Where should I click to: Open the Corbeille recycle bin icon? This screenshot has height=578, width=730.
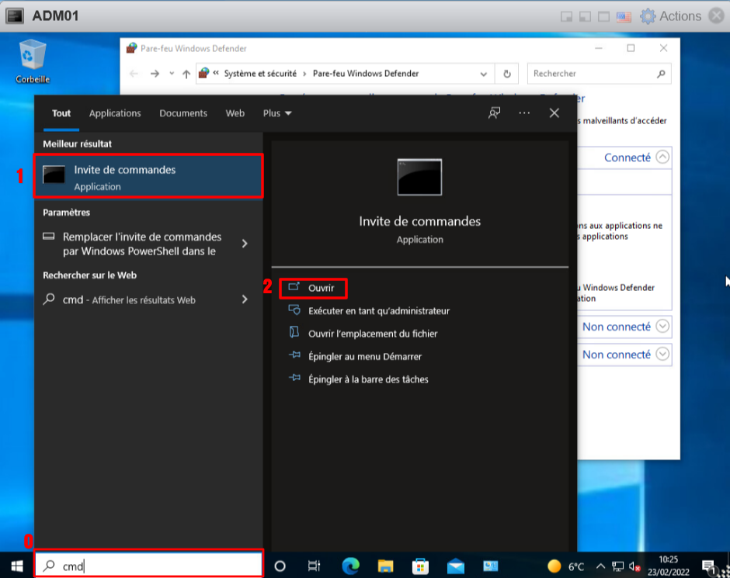[33, 57]
